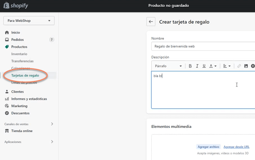This screenshot has height=160, width=255.
Task: Go back using the arrow button
Action: (151, 22)
